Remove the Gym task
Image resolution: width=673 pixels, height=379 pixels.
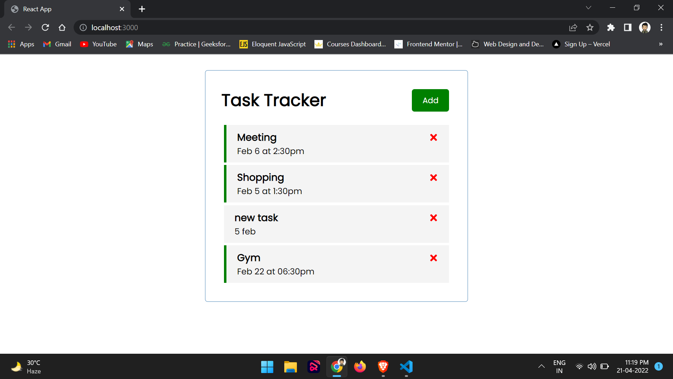click(x=434, y=258)
